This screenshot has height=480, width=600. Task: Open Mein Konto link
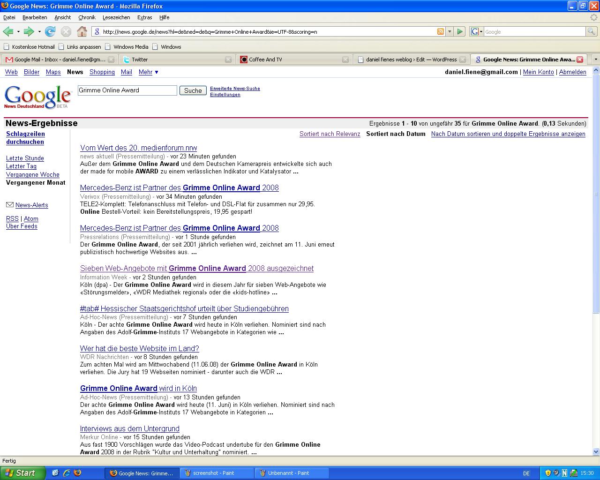coord(538,72)
